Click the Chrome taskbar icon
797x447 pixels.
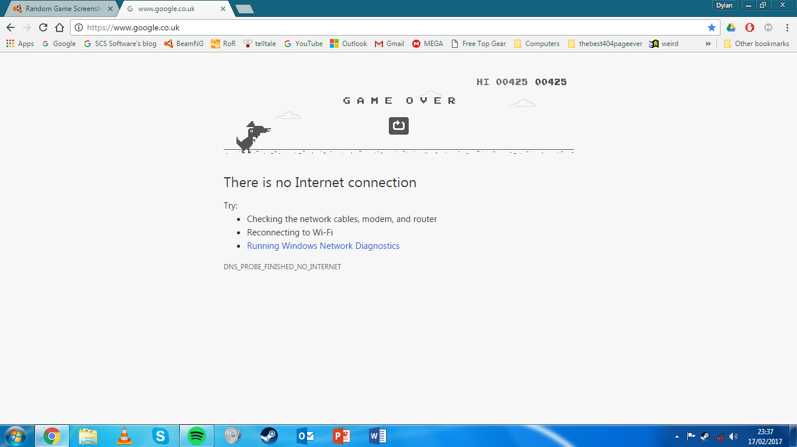coord(52,435)
